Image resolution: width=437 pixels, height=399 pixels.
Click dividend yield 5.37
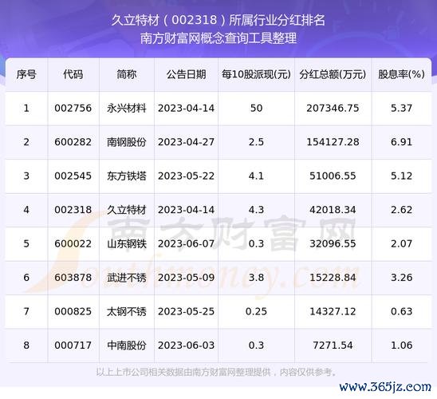[401, 109]
